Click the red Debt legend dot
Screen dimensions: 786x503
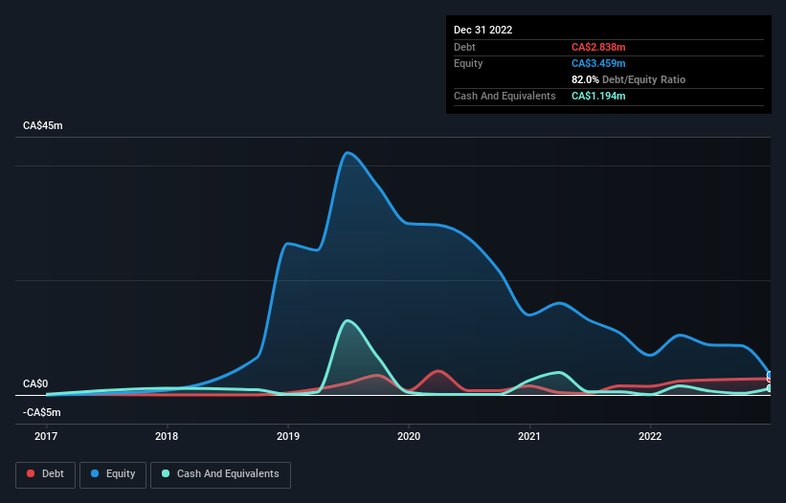coord(31,473)
